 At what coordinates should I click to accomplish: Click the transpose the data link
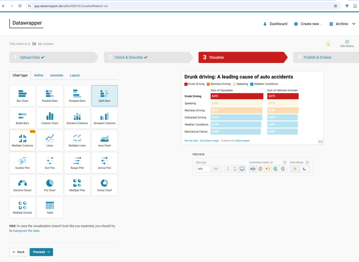(x=26, y=231)
